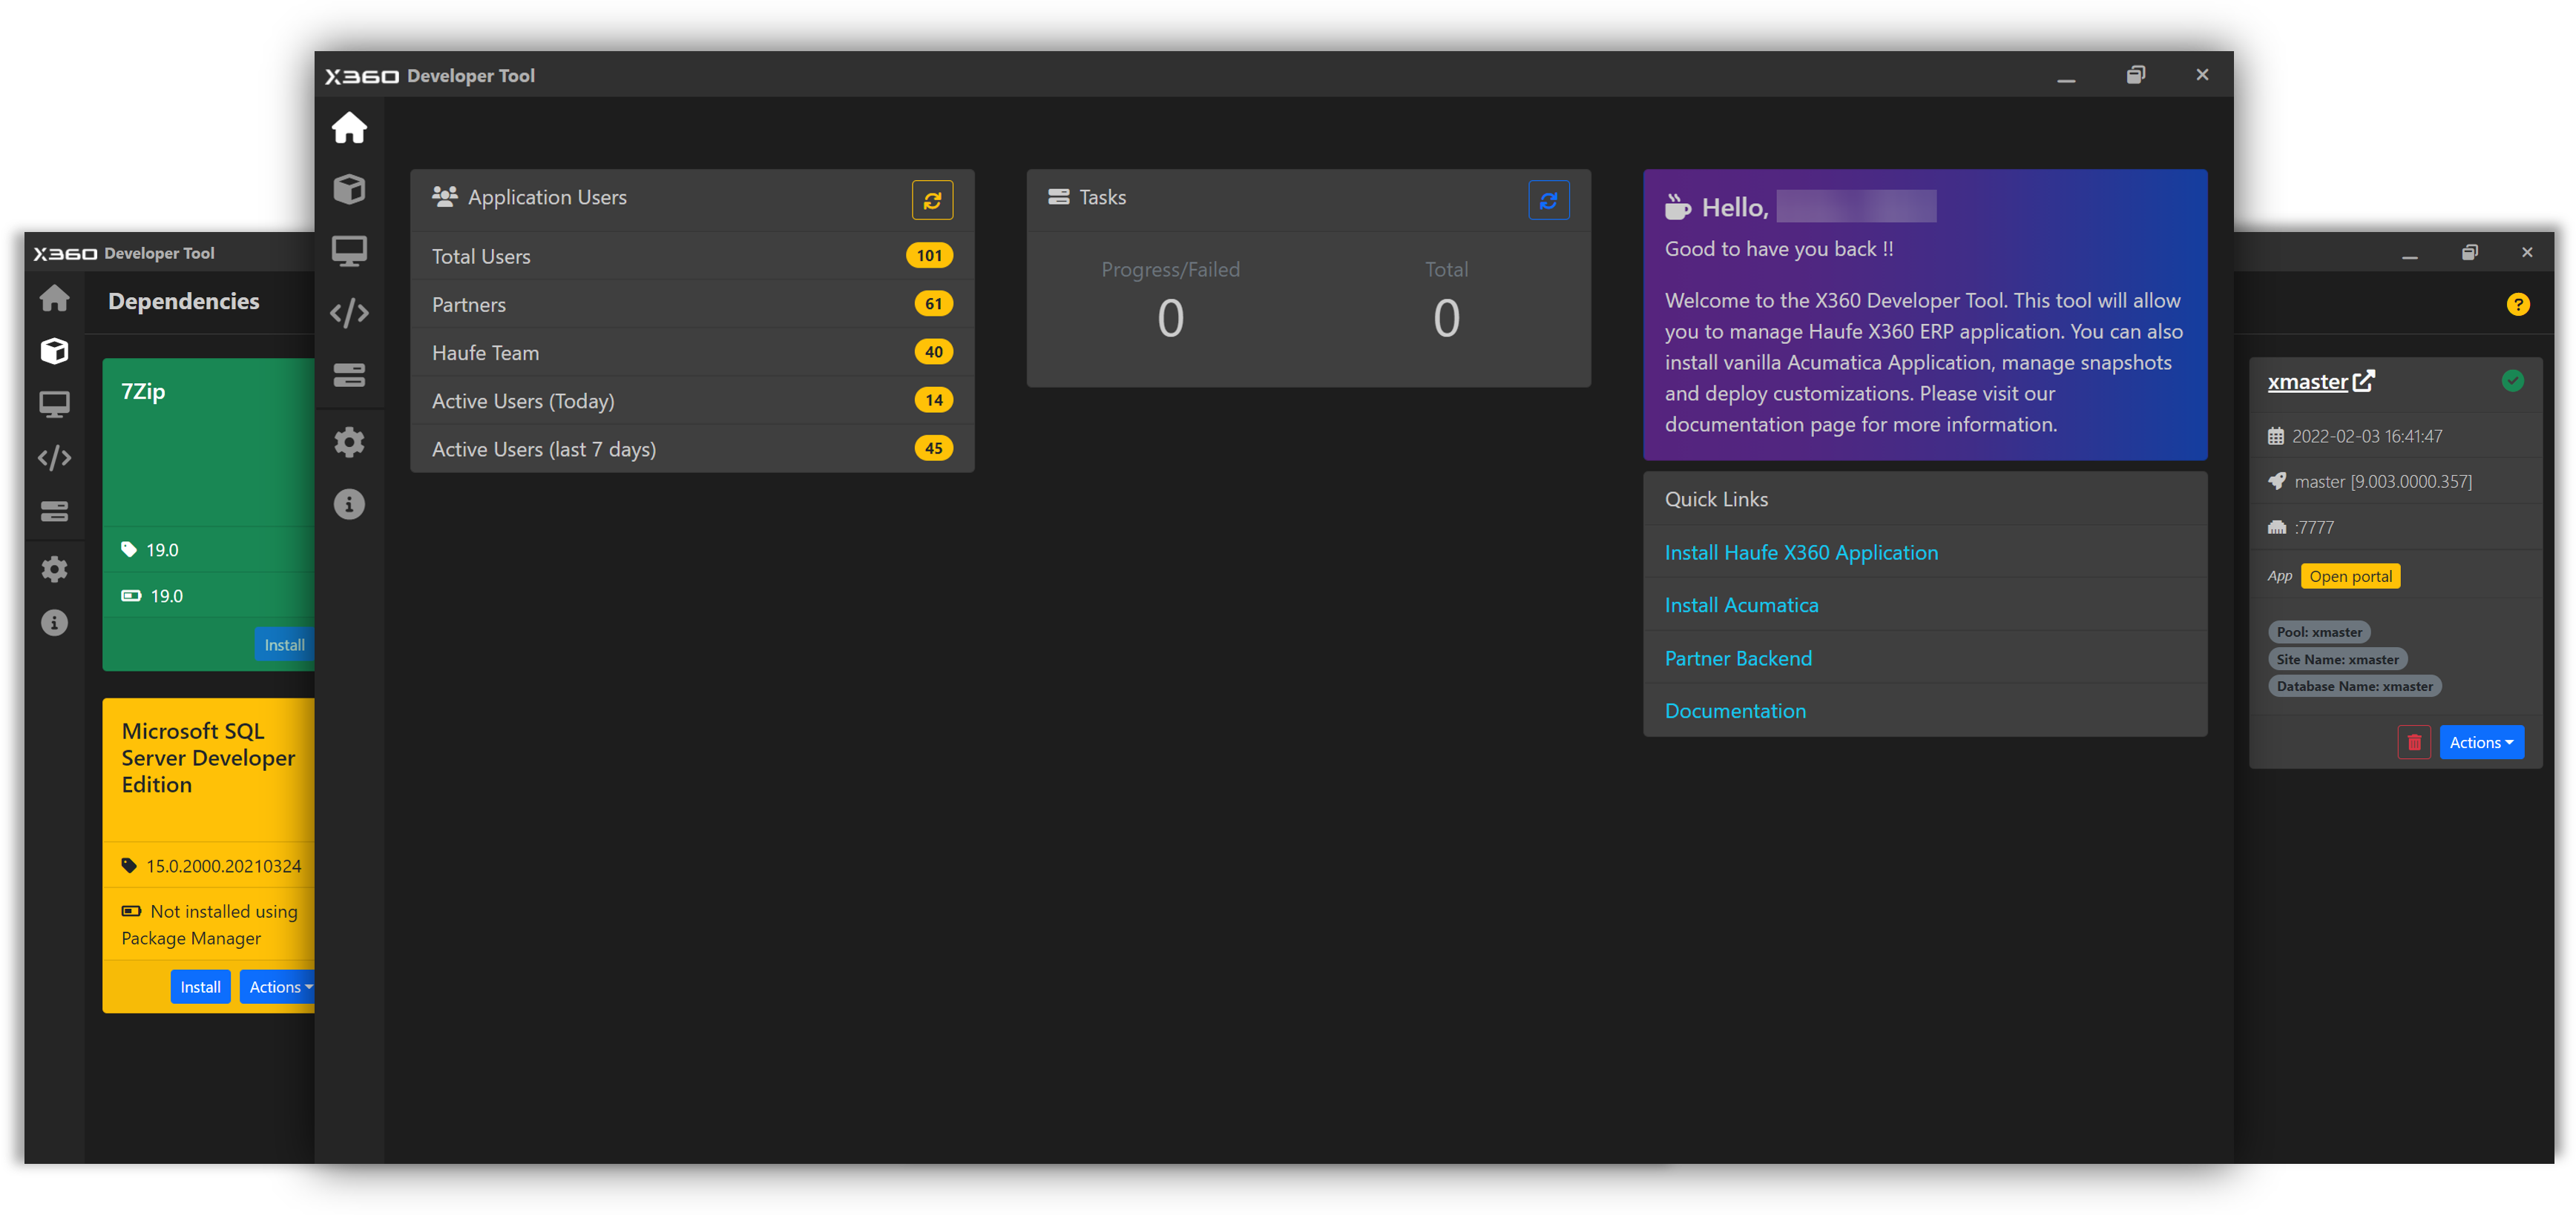Open the Dependencies cube icon in front window sidebar
The image size is (2576, 1215).
(x=349, y=189)
